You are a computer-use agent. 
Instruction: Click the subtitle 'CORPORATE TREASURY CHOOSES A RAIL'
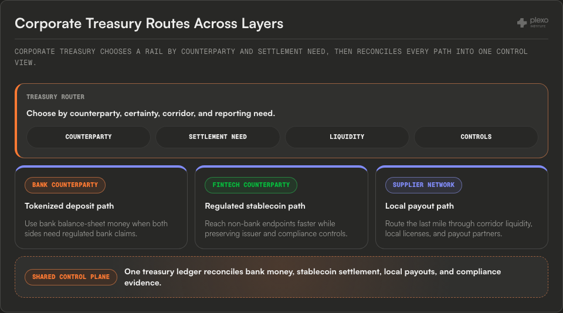(x=271, y=57)
